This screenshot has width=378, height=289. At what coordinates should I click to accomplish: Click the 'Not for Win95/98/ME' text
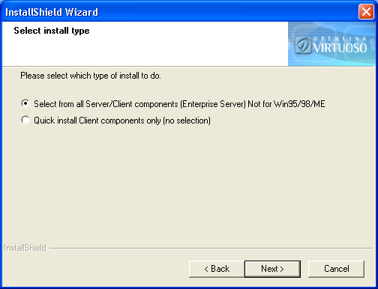click(x=286, y=104)
